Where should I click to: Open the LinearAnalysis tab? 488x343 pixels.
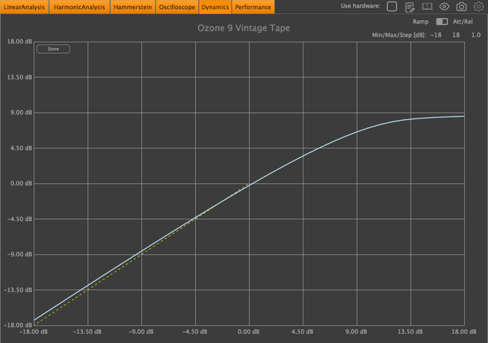point(24,7)
